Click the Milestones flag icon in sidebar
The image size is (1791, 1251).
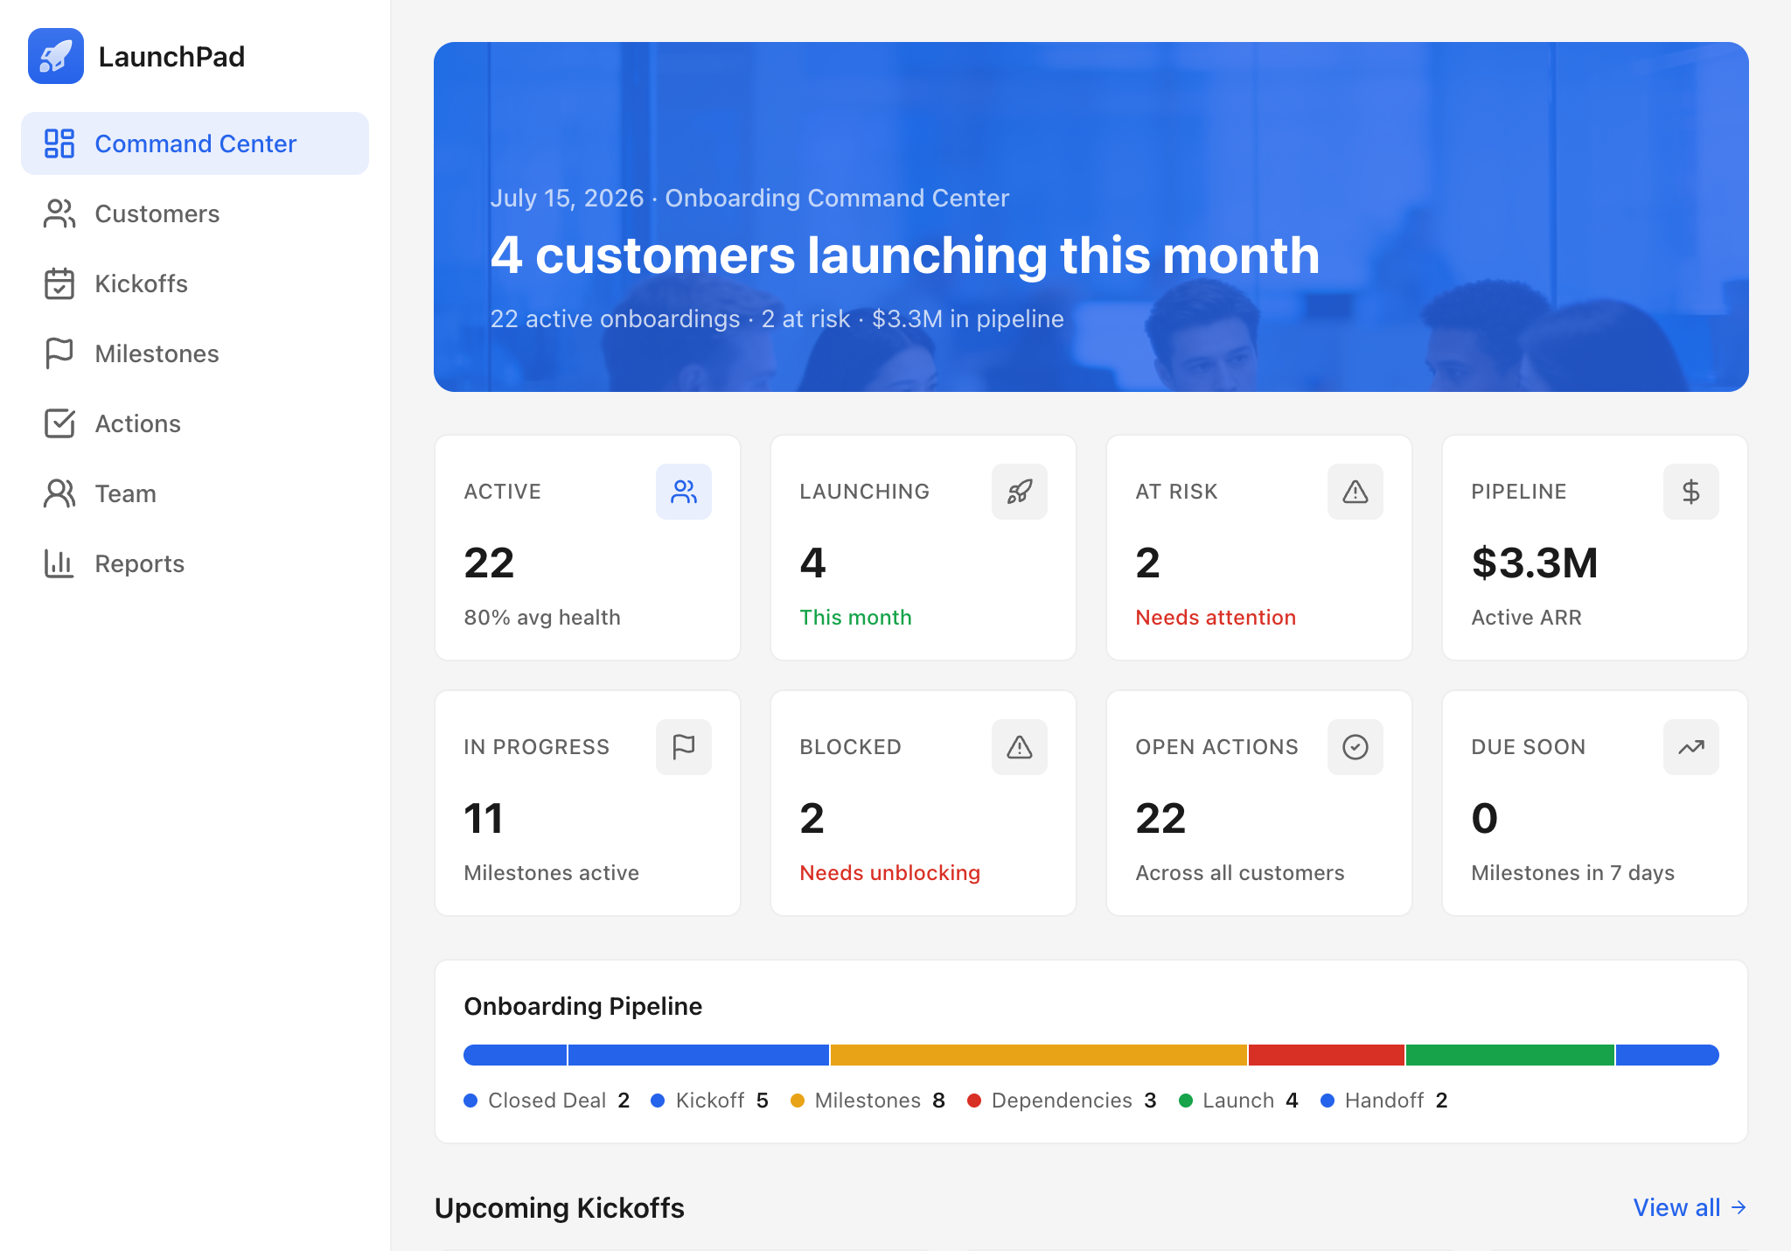pyautogui.click(x=59, y=353)
